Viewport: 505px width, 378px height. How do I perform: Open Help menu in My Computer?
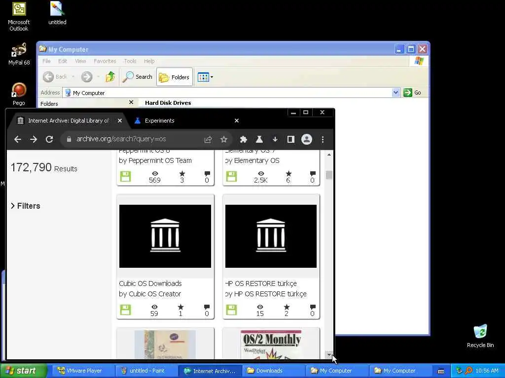[x=149, y=61]
